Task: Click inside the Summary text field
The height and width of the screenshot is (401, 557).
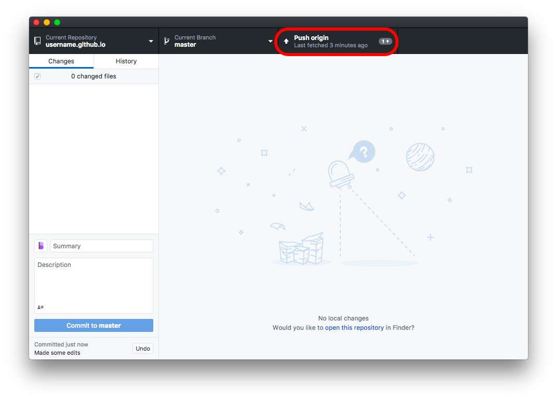Action: click(x=101, y=245)
